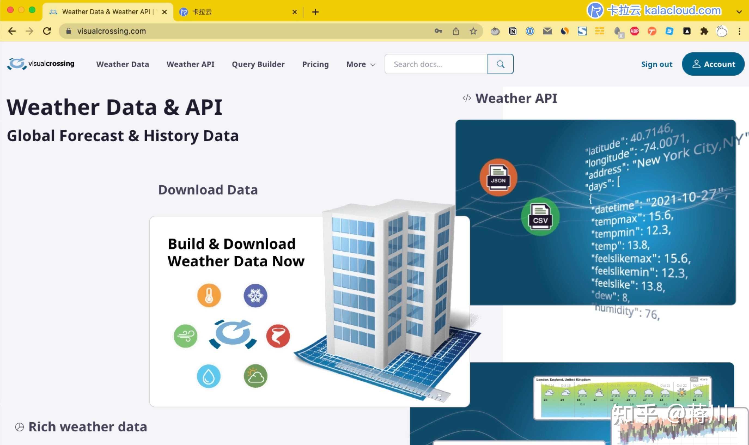This screenshot has height=445, width=749.
Task: Open the Query Builder menu item
Action: [x=258, y=64]
